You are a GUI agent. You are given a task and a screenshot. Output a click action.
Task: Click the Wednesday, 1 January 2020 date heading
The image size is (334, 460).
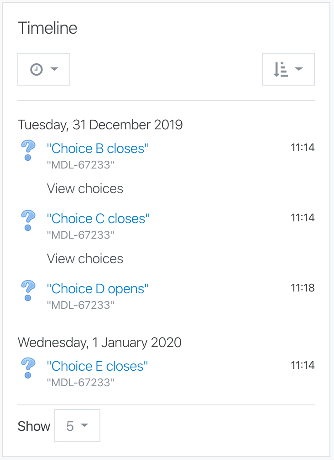pyautogui.click(x=99, y=342)
